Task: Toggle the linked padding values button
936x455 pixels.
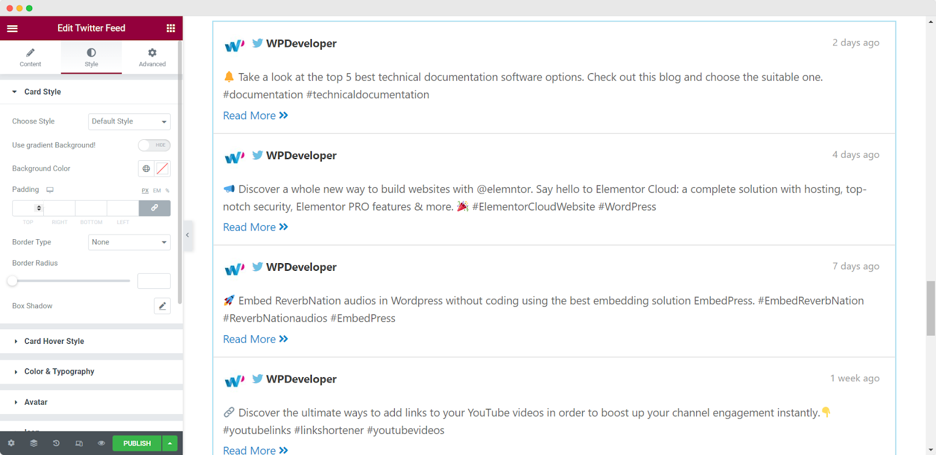Action: (154, 208)
